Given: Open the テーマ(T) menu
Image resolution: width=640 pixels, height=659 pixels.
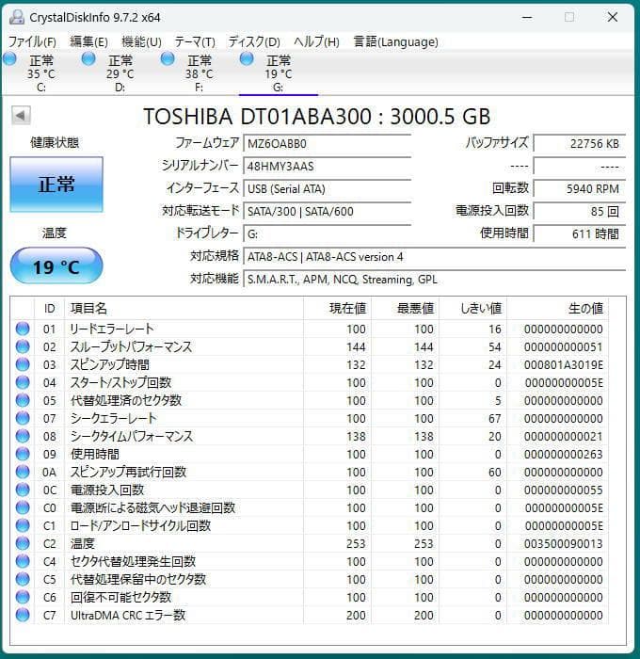Looking at the screenshot, I should click(x=195, y=41).
